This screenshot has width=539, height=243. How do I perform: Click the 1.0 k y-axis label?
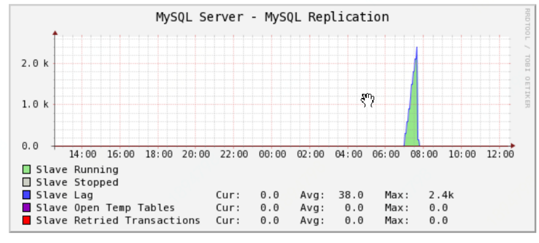35,104
